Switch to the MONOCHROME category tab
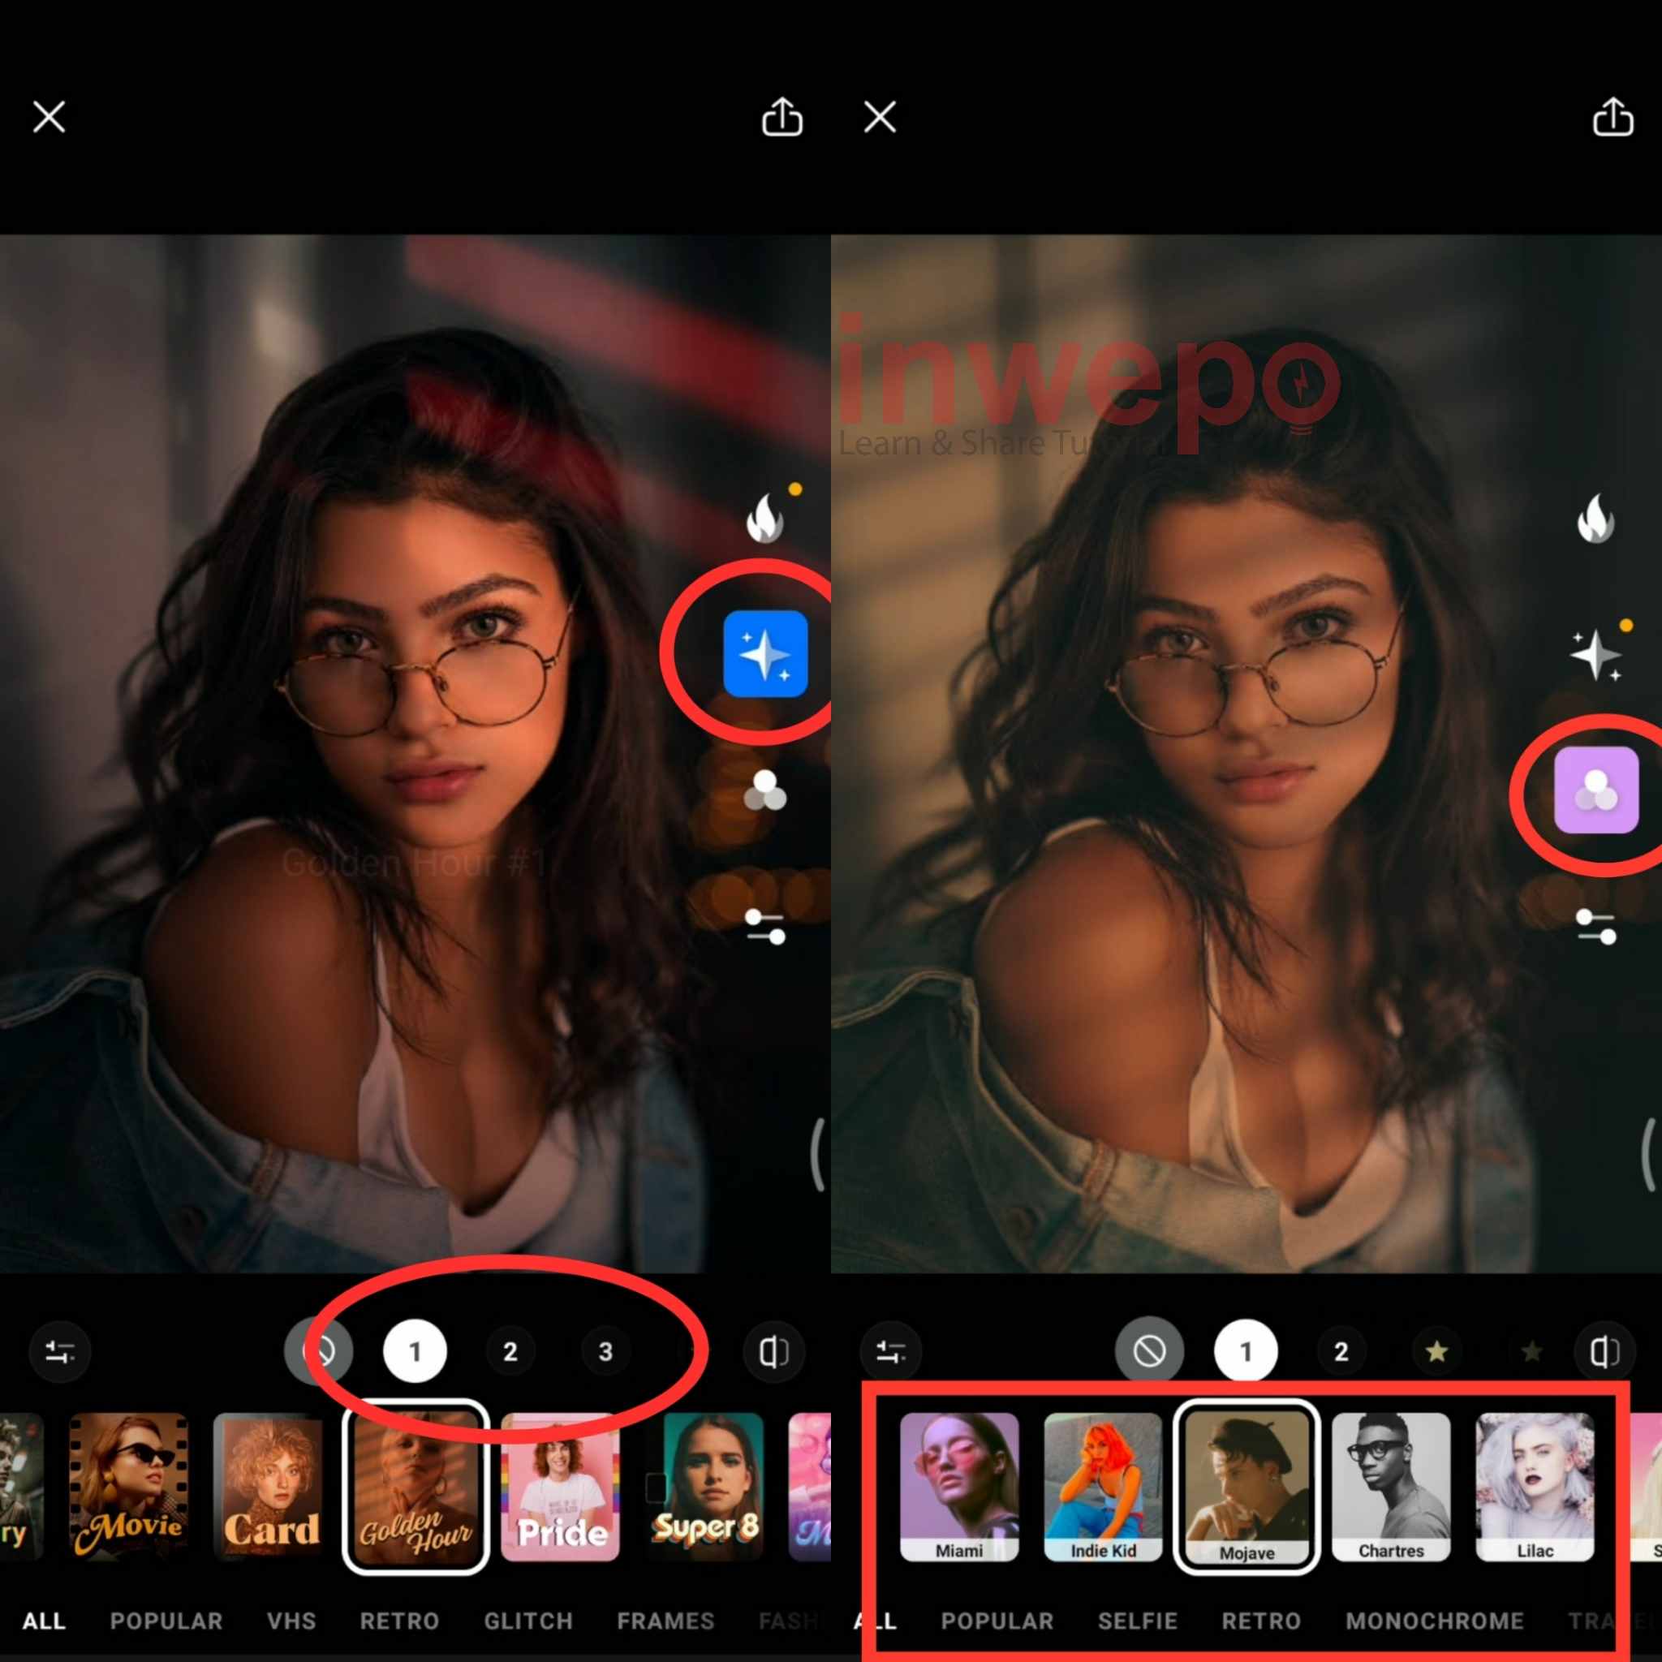 point(1433,1621)
